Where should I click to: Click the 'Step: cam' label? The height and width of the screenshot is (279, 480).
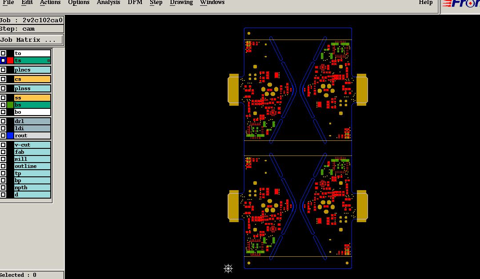click(17, 29)
